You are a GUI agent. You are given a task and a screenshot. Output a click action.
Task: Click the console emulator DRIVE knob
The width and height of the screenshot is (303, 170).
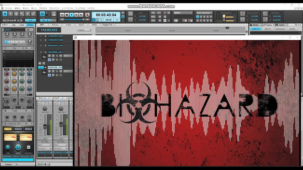(x=18, y=147)
